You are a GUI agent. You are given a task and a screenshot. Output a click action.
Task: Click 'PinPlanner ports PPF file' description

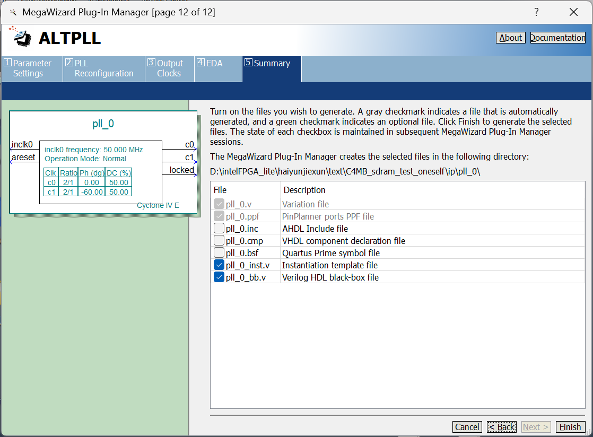pyautogui.click(x=328, y=216)
